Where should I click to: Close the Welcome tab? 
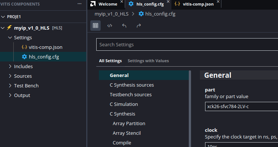pos(122,1)
